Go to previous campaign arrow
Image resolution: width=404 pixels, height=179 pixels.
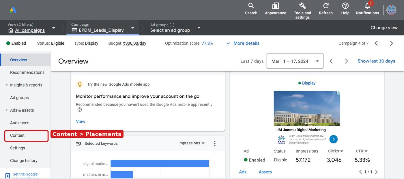(x=376, y=43)
